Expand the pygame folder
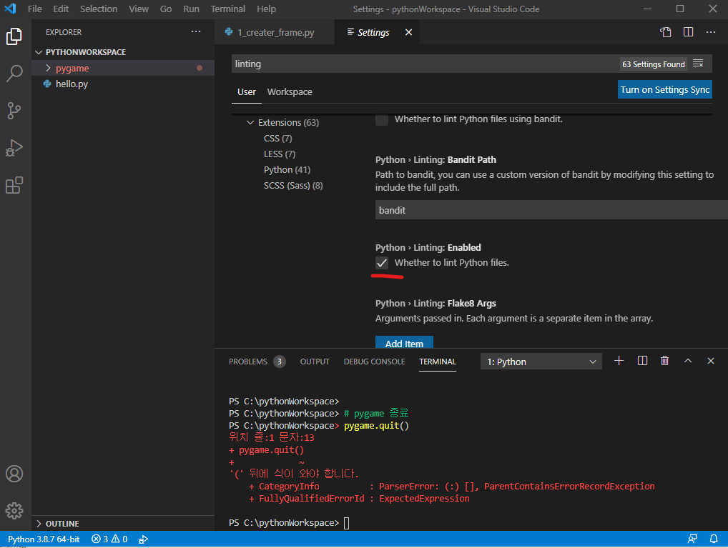This screenshot has width=728, height=548. (122, 68)
